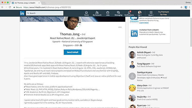Click the 'Thomas Jong' name heading
This screenshot has width=192, height=108.
pyautogui.click(x=70, y=34)
